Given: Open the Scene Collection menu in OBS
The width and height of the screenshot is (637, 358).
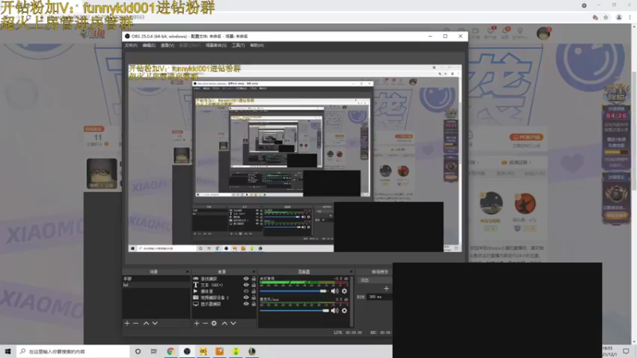Looking at the screenshot, I should pyautogui.click(x=216, y=45).
